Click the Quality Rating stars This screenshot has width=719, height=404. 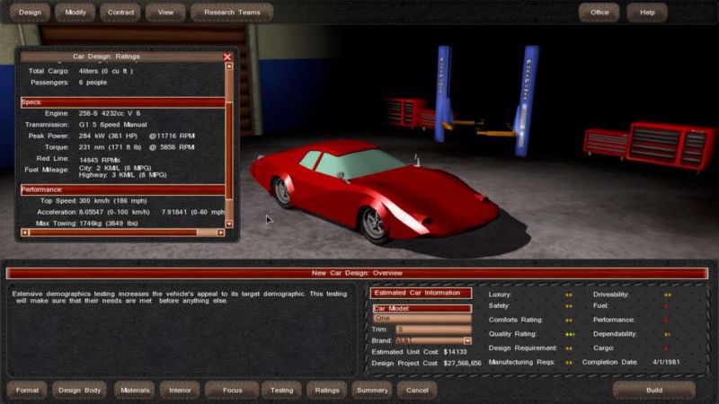[570, 334]
